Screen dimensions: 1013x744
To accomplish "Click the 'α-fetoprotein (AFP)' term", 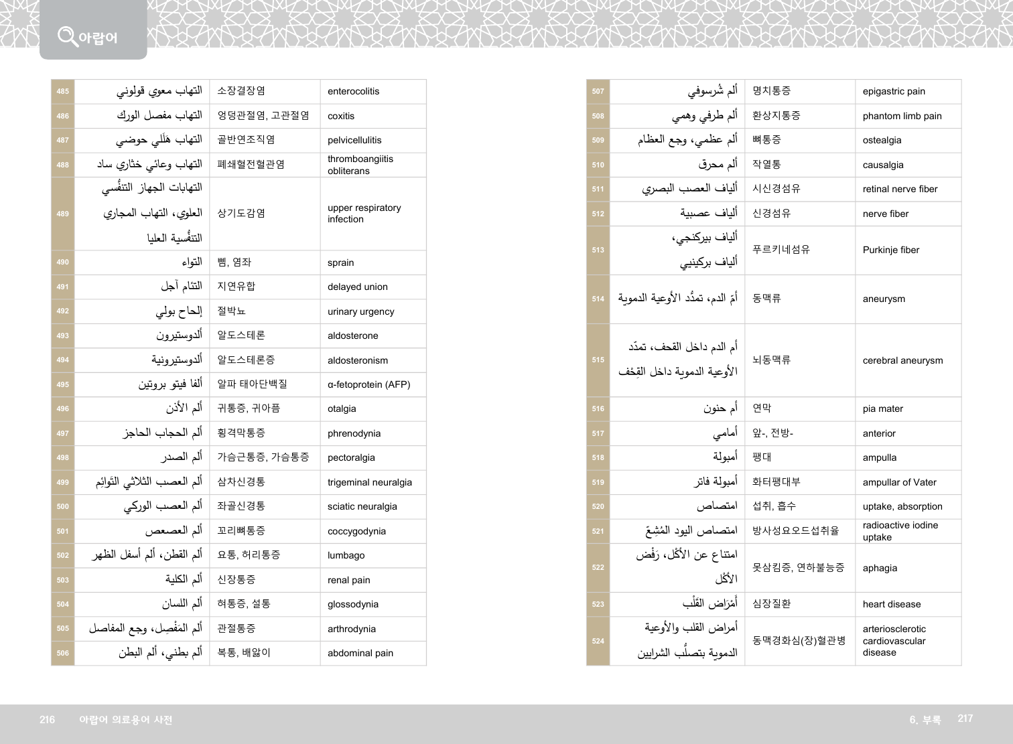I will click(368, 384).
